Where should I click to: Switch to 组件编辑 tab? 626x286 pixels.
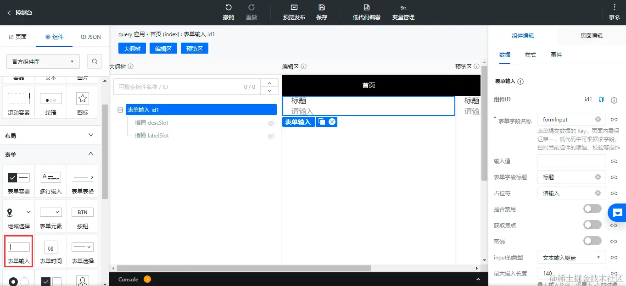523,35
